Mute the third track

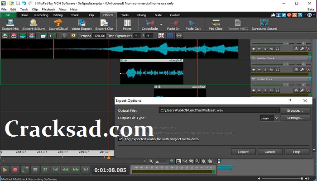point(259,90)
